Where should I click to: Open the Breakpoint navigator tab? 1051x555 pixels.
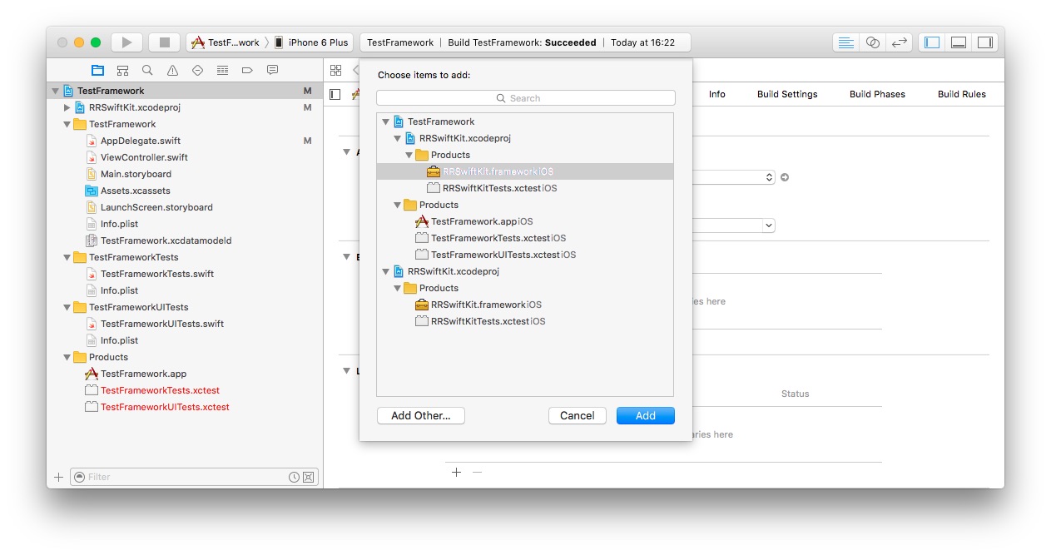point(247,71)
